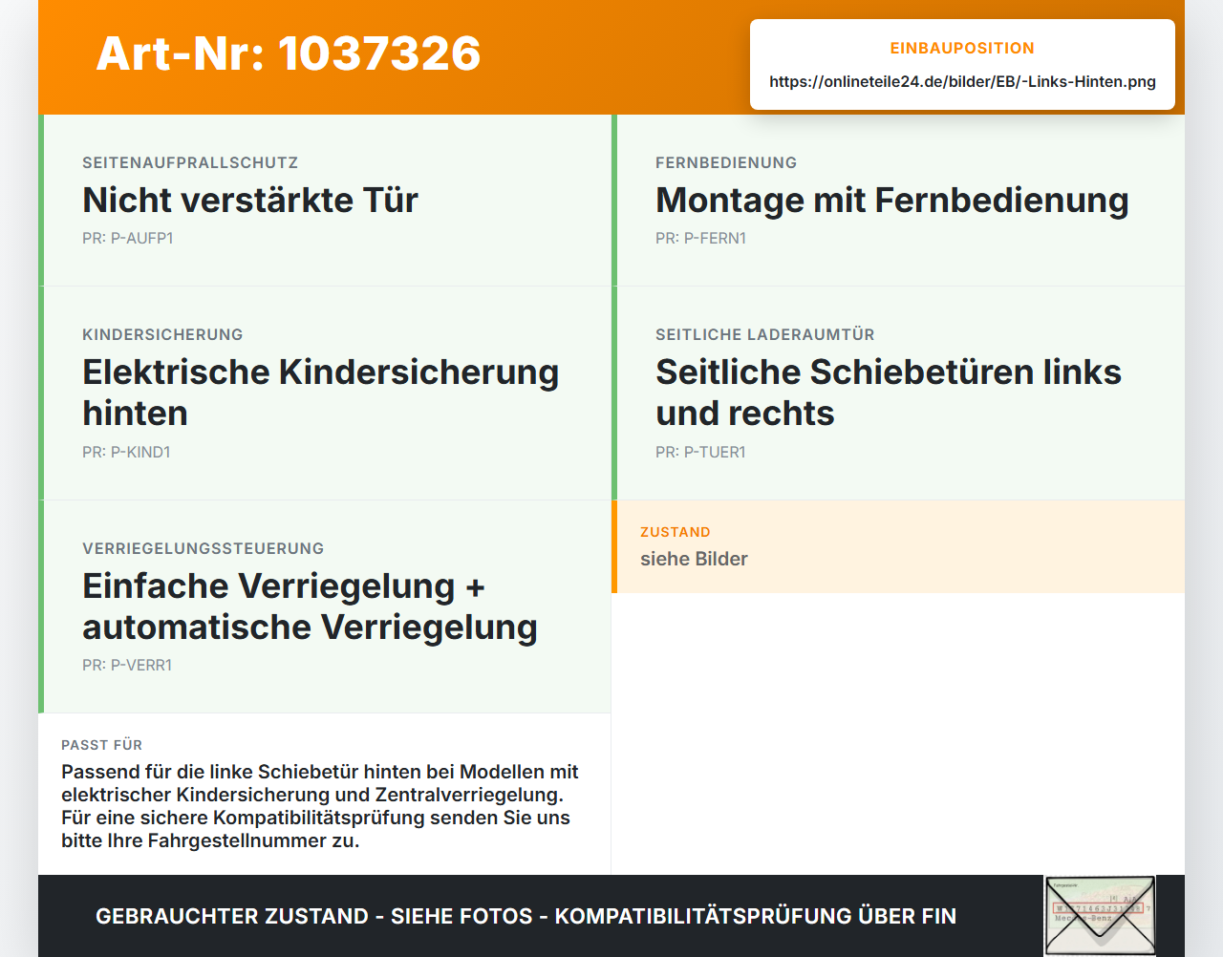Click the VERRIEGELUNGSSTEUERUNG category label

[x=204, y=548]
